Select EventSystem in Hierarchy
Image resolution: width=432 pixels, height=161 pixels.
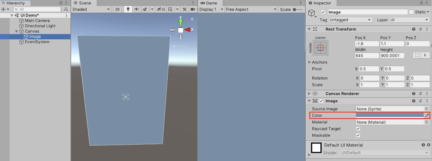37,42
